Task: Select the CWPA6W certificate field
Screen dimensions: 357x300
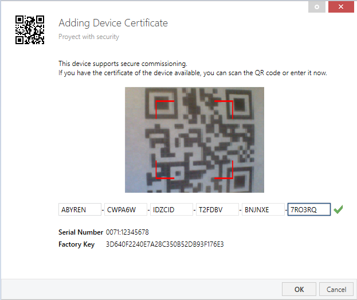Action: 125,209
